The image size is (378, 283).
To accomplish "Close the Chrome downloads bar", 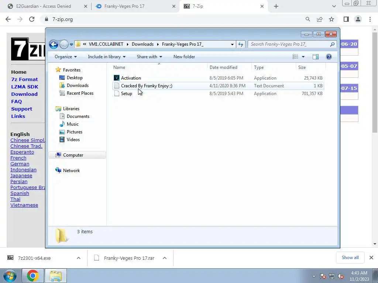I will (371, 258).
